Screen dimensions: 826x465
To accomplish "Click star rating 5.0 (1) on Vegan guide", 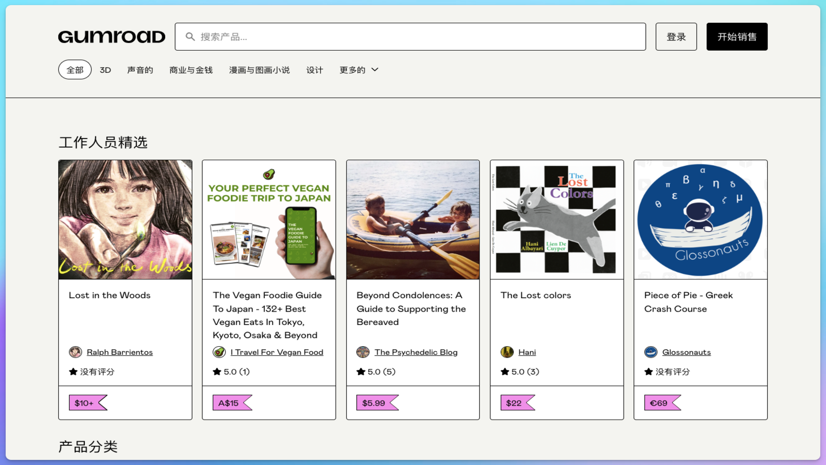I will tap(231, 371).
